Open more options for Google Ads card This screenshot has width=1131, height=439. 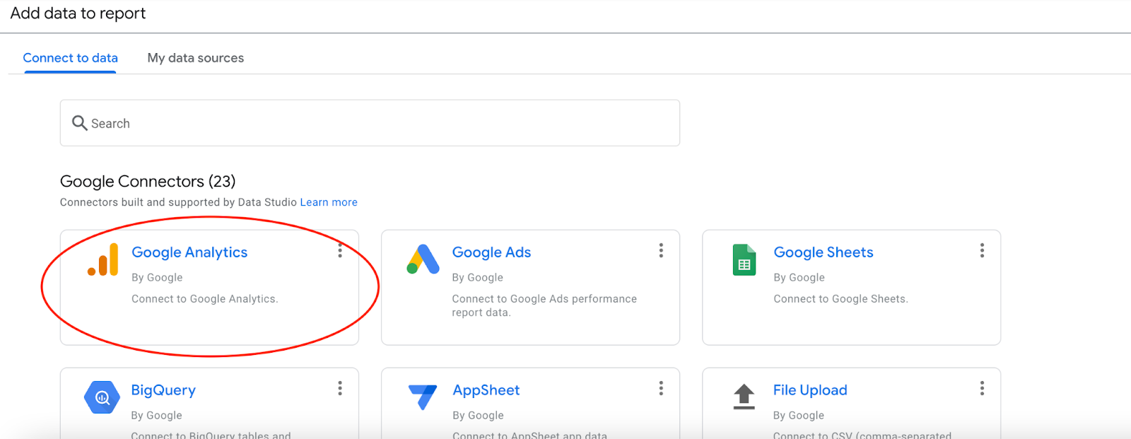[x=661, y=250]
